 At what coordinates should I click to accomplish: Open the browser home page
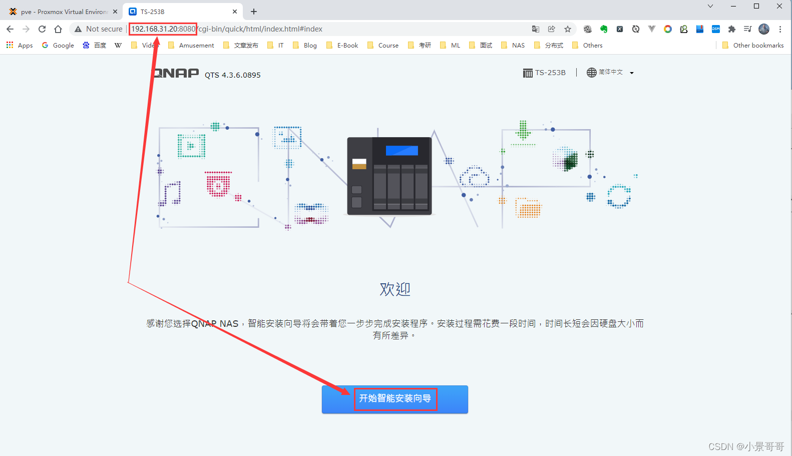58,29
